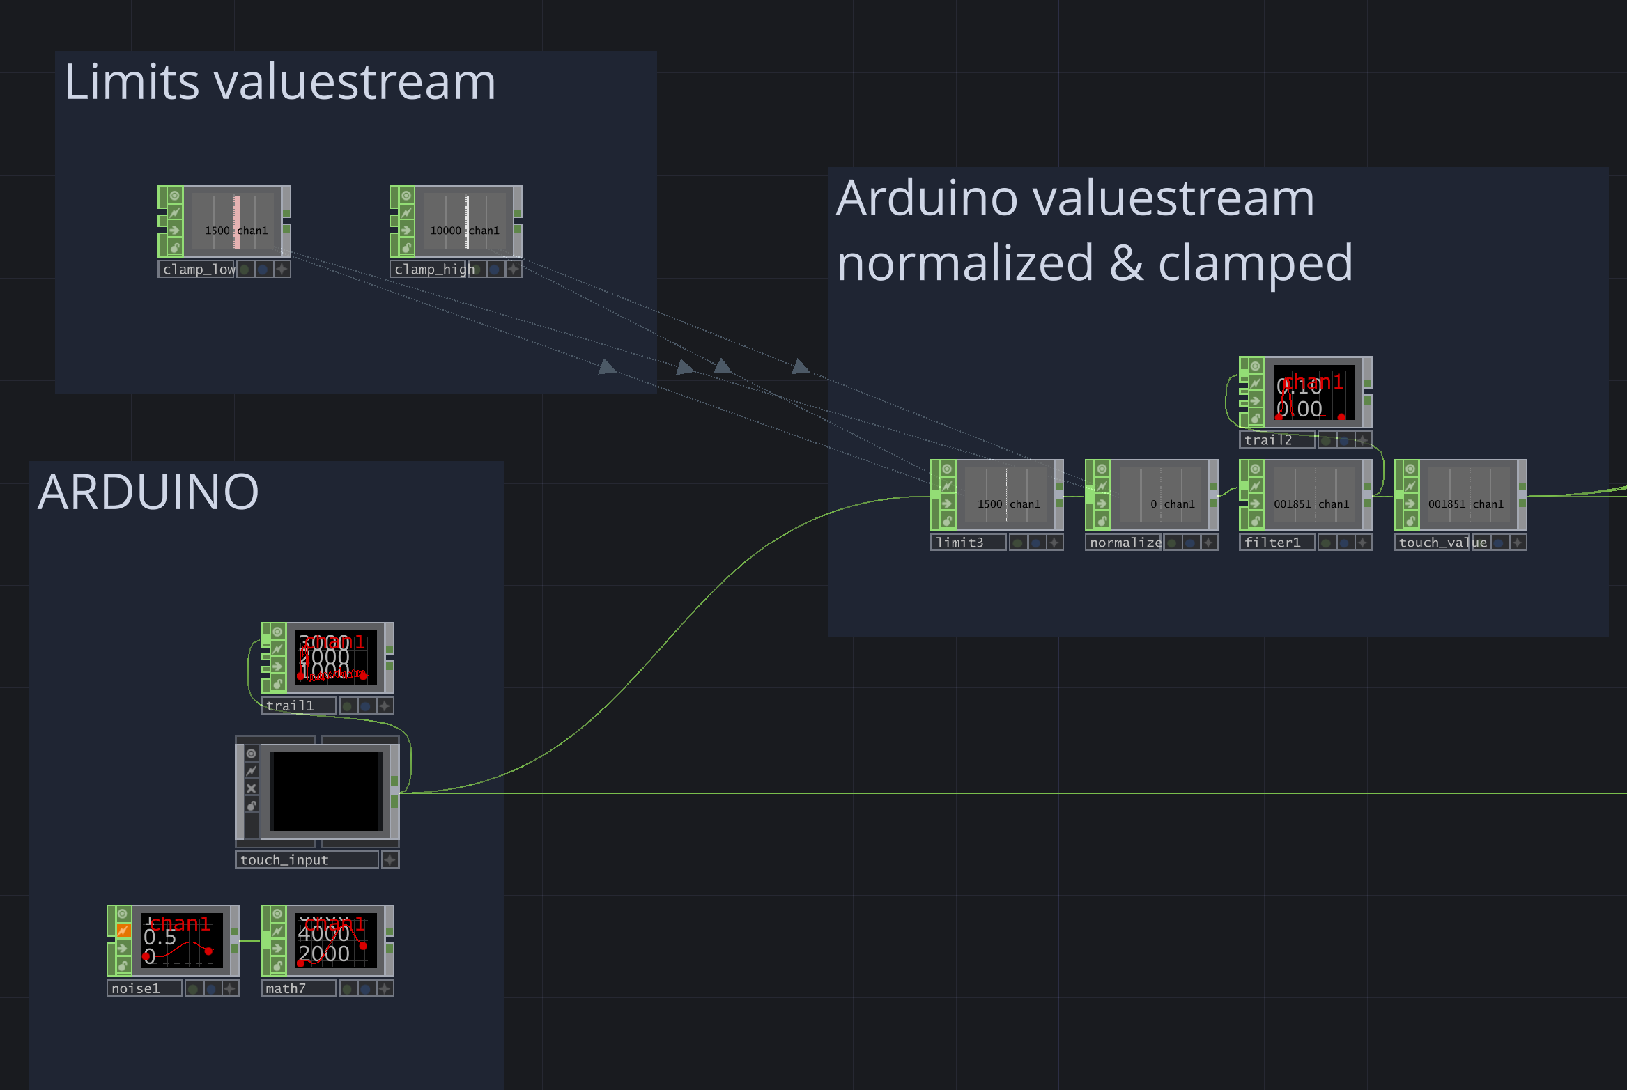This screenshot has height=1090, width=1627.
Task: Bypass the clamp_low operator
Action: point(174,230)
